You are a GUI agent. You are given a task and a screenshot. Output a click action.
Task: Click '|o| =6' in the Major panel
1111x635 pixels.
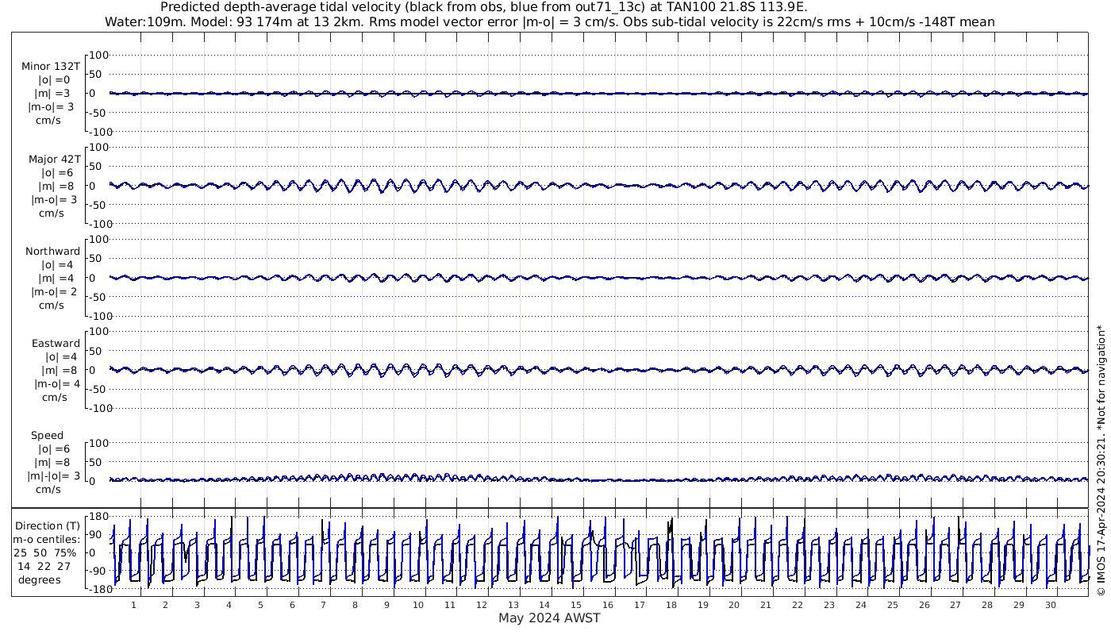click(58, 172)
